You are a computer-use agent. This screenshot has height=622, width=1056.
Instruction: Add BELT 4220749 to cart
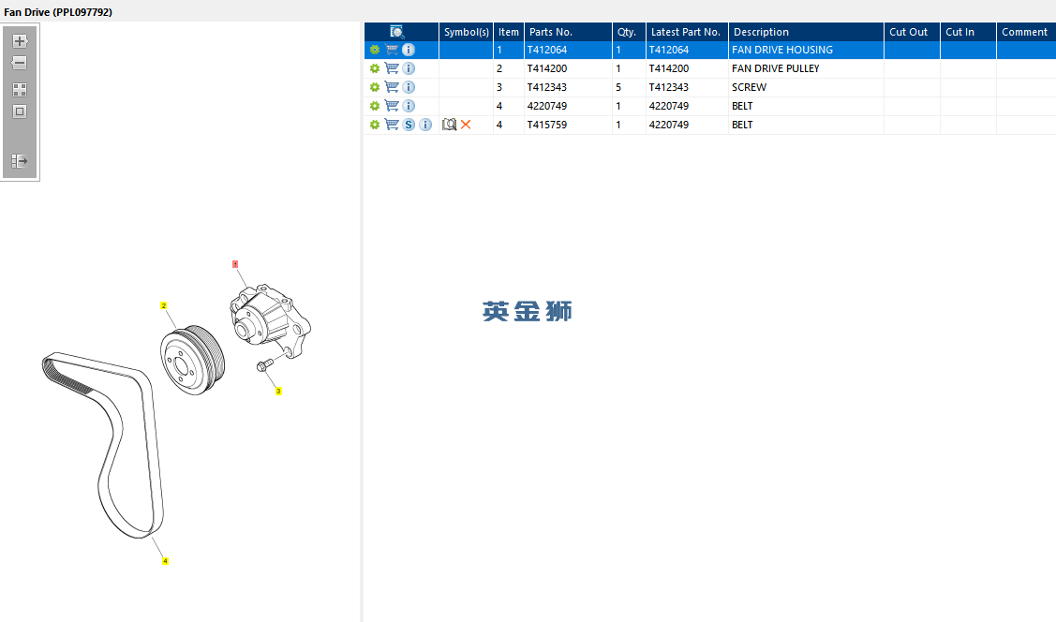tap(392, 106)
